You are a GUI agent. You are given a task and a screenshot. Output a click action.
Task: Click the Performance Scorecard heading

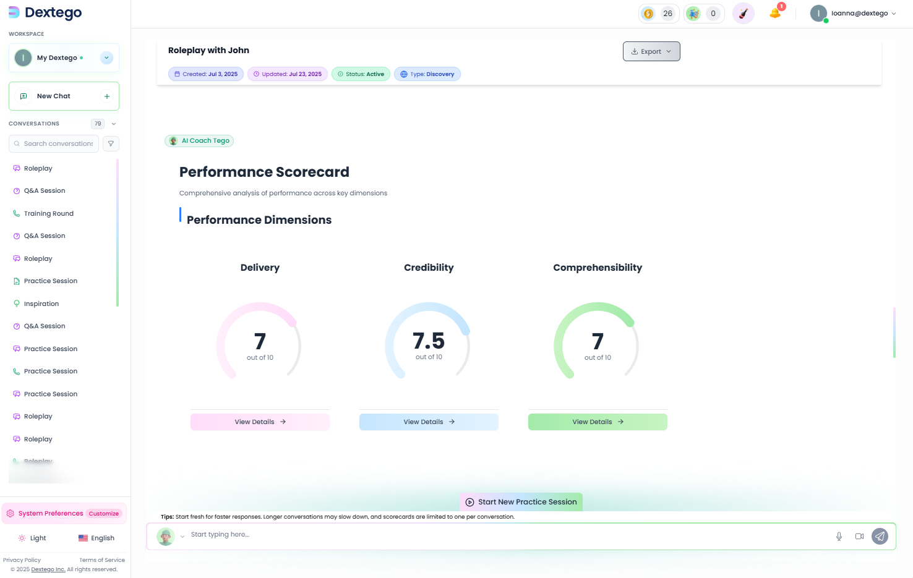point(264,172)
